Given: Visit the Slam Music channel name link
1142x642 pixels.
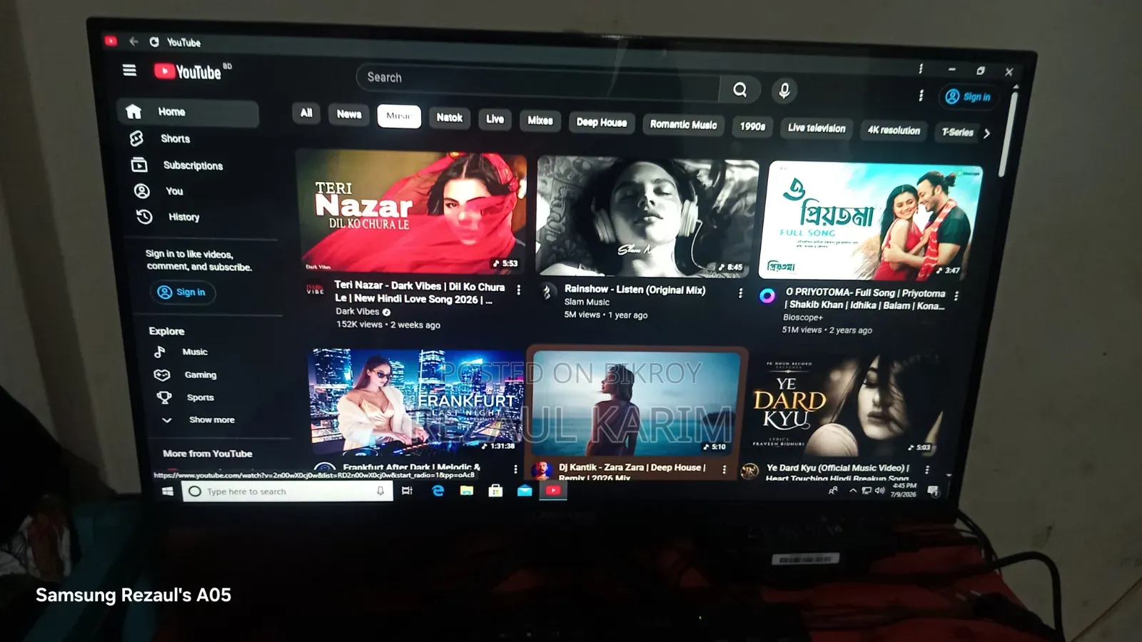Looking at the screenshot, I should click(x=587, y=302).
